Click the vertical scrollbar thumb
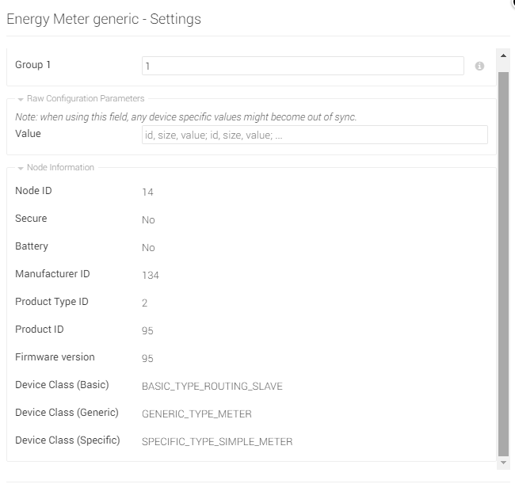 503,261
